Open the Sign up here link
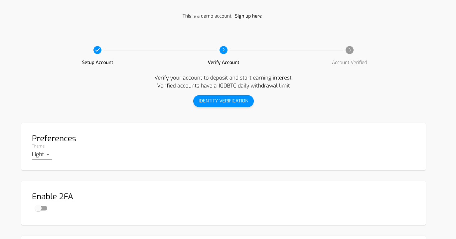This screenshot has width=456, height=239. point(248,16)
